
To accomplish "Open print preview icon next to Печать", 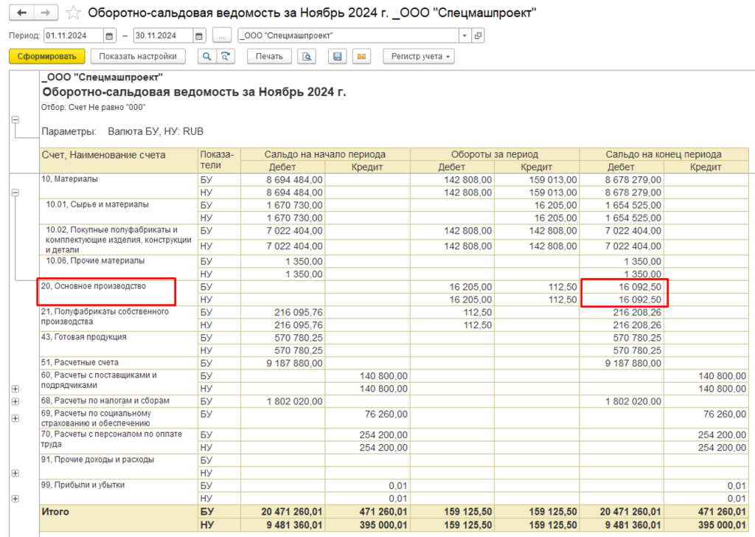I will tap(307, 56).
